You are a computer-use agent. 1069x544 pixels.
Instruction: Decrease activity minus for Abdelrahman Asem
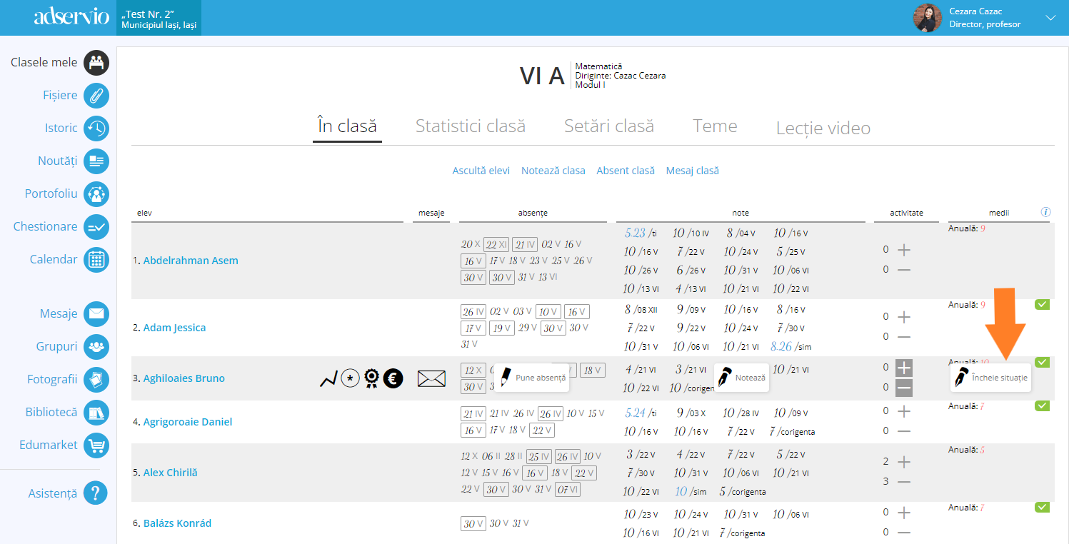click(904, 270)
